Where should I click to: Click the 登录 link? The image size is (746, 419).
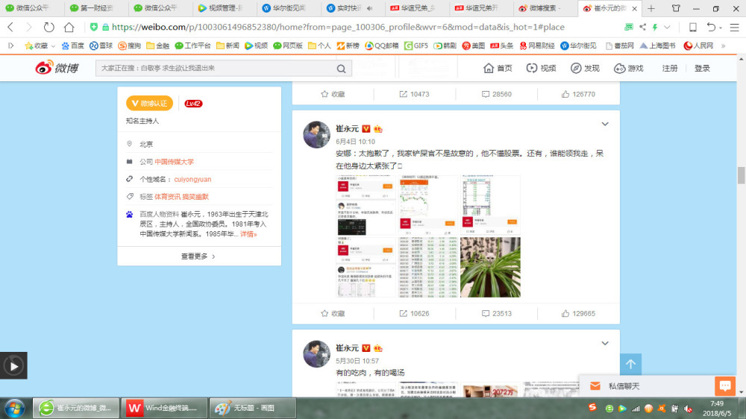(702, 69)
